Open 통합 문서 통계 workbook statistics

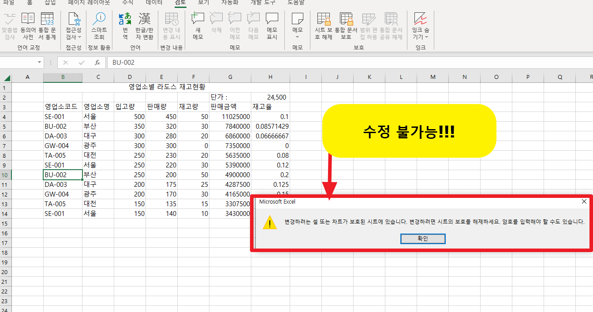[47, 26]
